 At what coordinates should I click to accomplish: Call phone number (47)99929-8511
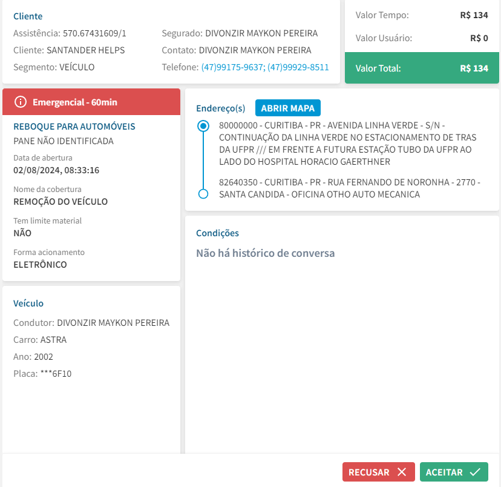298,67
